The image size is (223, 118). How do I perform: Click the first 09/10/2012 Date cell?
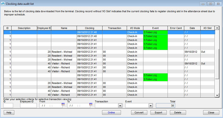tap(192, 52)
